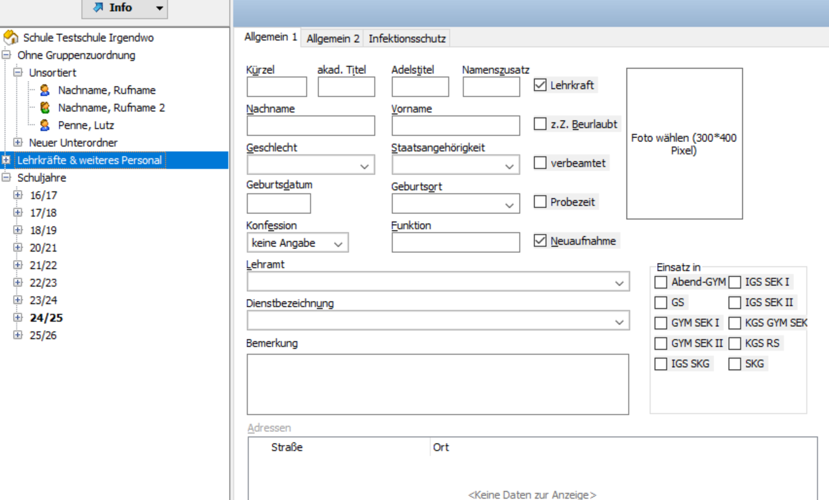Collapse the Unsortiert folder
This screenshot has height=500, width=829.
click(x=18, y=73)
